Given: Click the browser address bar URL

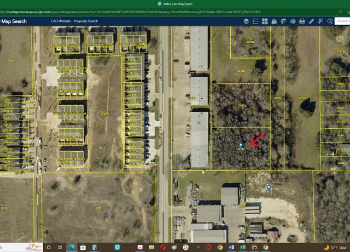Looking at the screenshot, I should tap(131, 12).
